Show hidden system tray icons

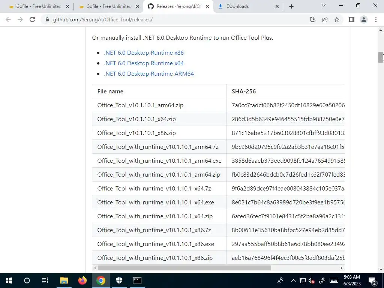(294, 280)
